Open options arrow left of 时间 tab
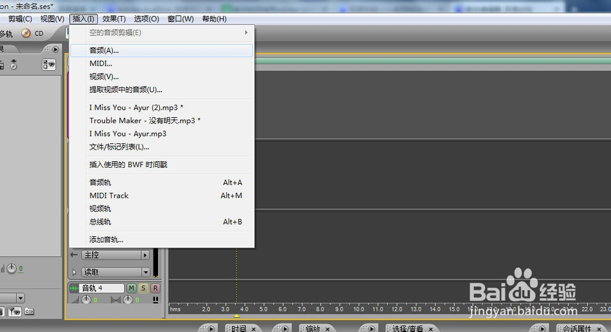This screenshot has height=332, width=611. pyautogui.click(x=211, y=329)
